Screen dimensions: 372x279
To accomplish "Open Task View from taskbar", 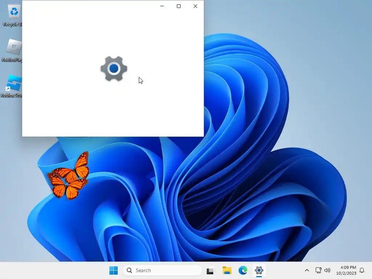I will 210,270.
